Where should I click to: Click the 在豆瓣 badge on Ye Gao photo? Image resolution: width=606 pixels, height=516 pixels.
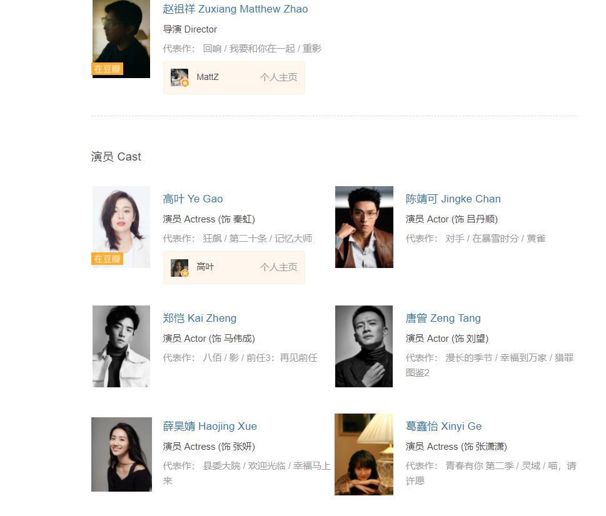coord(108,259)
